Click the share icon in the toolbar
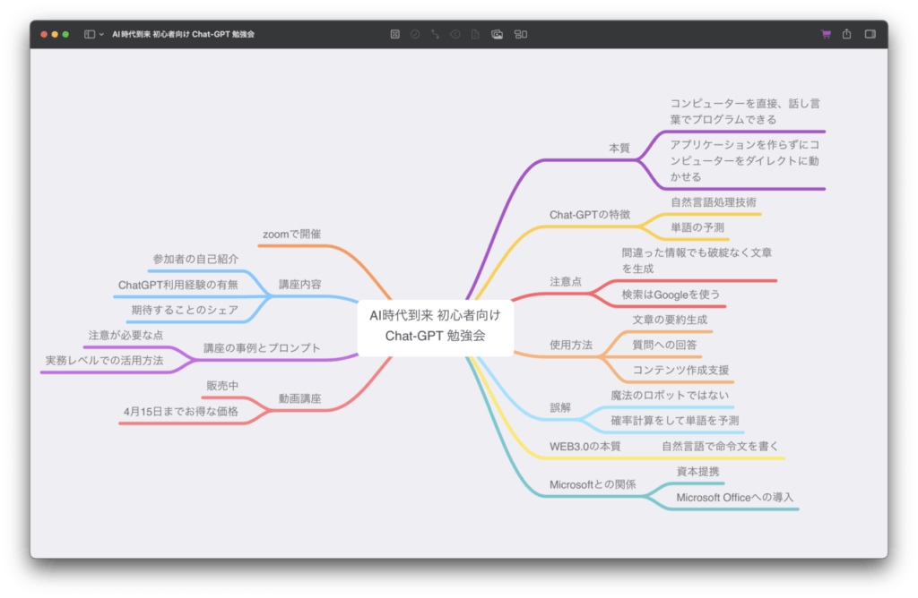This screenshot has height=598, width=918. tap(846, 34)
